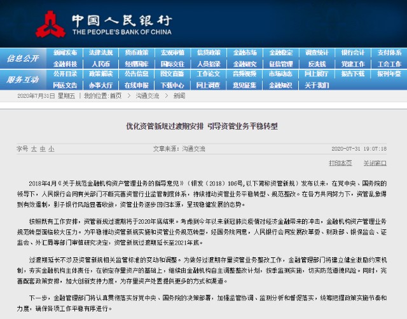
Task: Click the People's Bank of China red logo
Action: pyautogui.click(x=50, y=24)
